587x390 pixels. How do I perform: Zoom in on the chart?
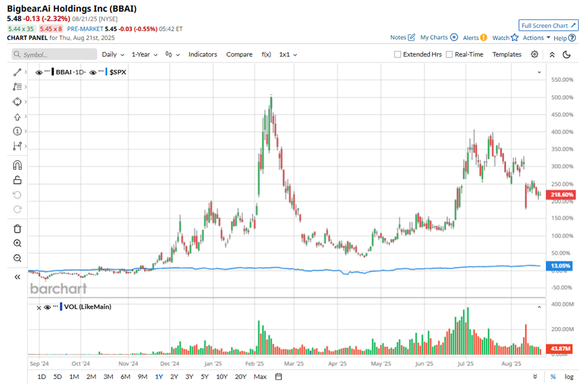[x=17, y=243]
